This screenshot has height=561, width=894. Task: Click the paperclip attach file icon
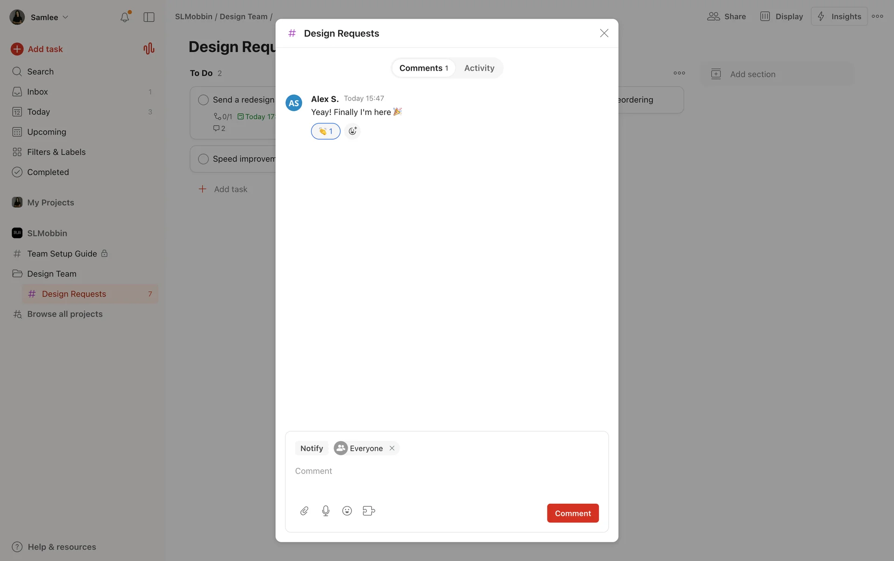(x=304, y=511)
